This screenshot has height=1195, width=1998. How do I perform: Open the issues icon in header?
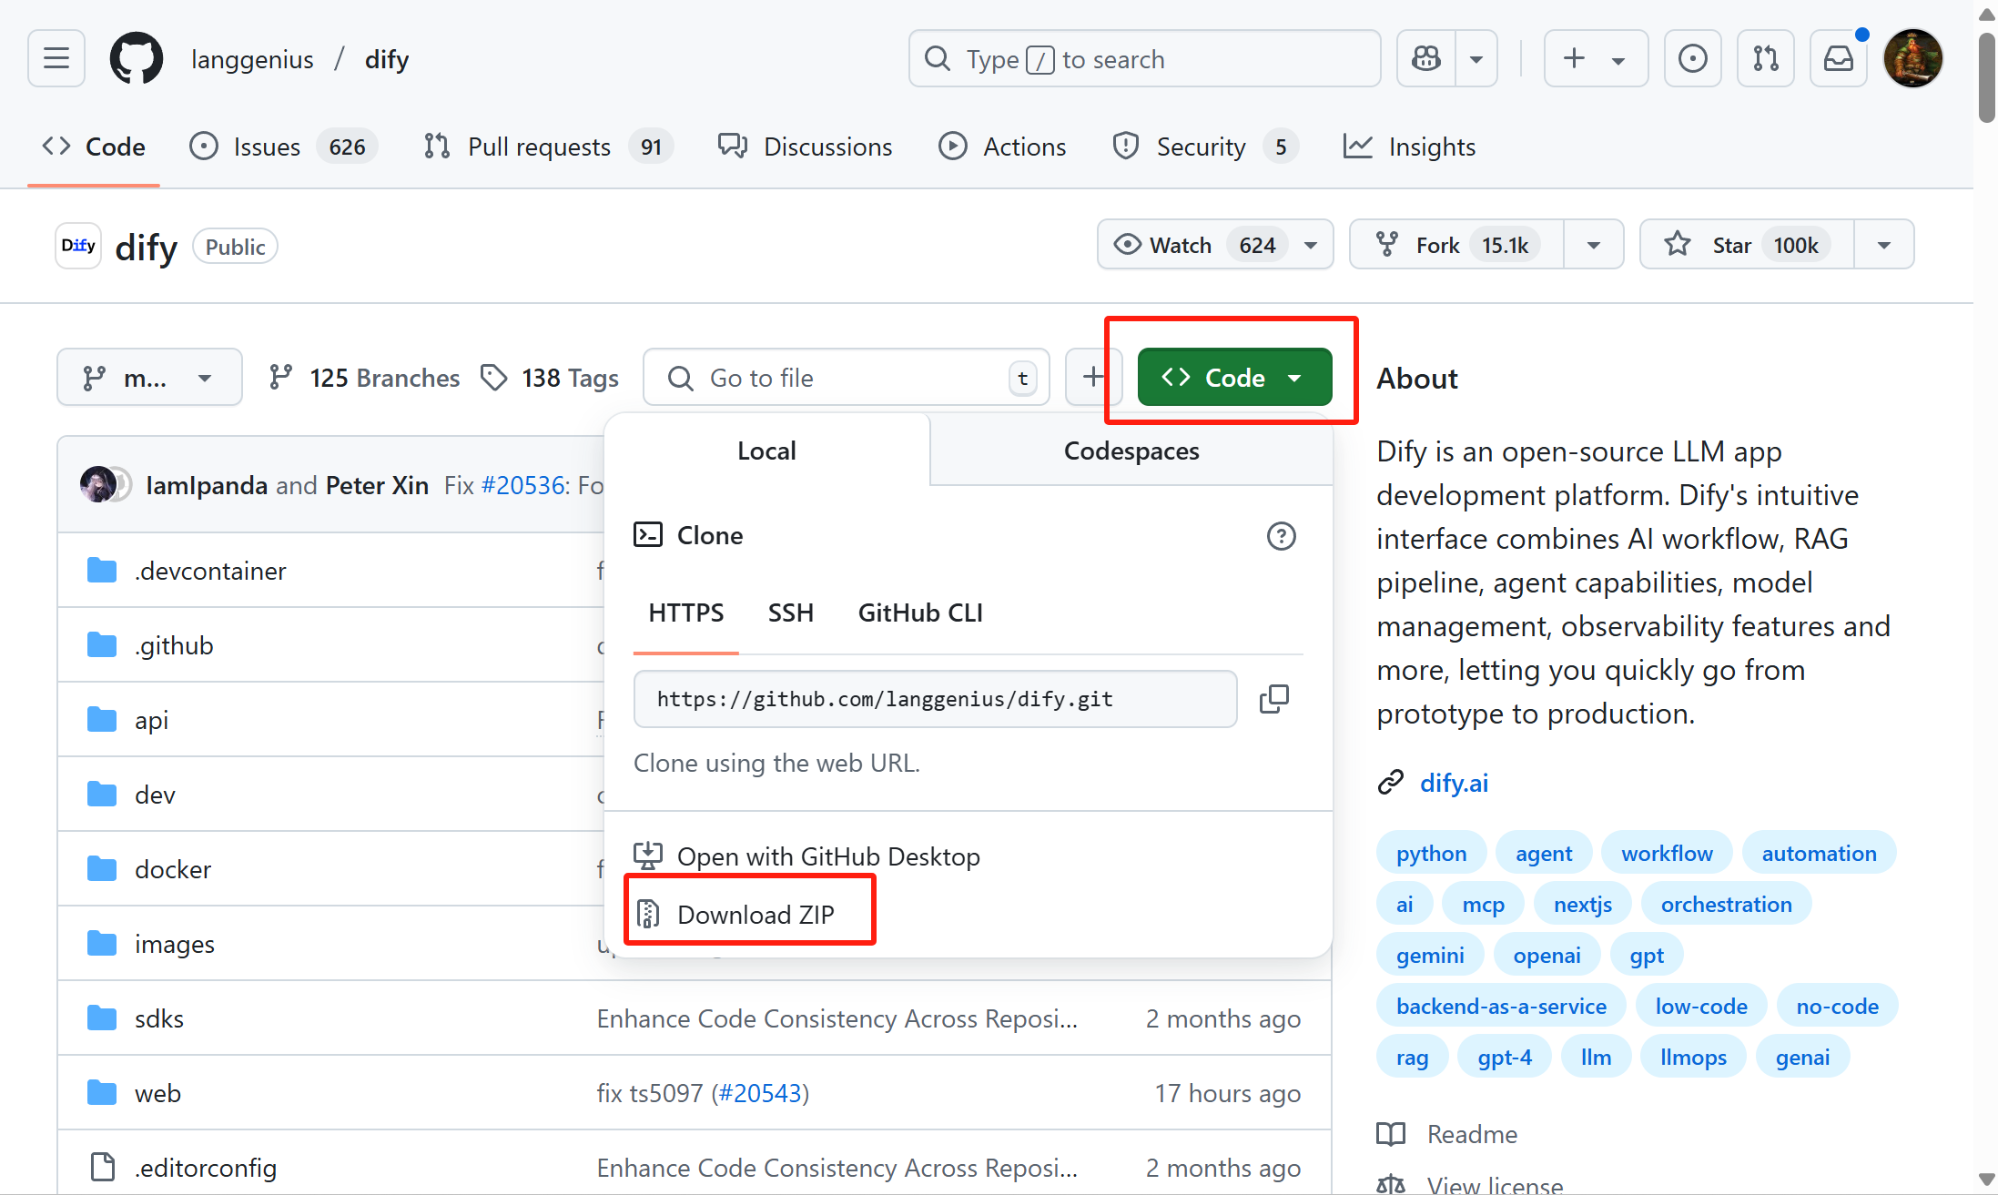[x=1692, y=59]
